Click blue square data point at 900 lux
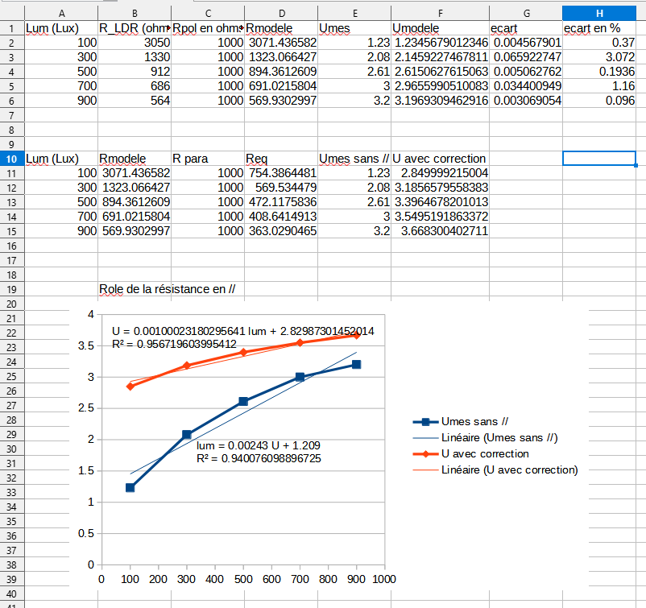The height and width of the screenshot is (608, 646). pos(356,364)
